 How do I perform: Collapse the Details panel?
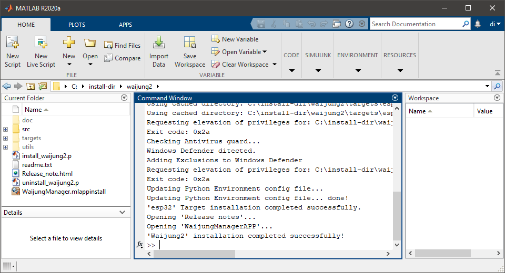[123, 212]
